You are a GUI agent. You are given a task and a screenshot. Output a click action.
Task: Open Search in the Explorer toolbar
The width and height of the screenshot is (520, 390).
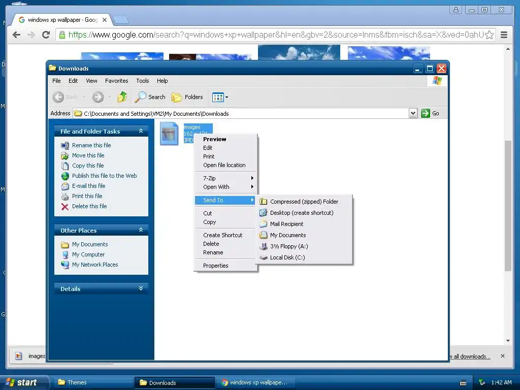tap(150, 97)
